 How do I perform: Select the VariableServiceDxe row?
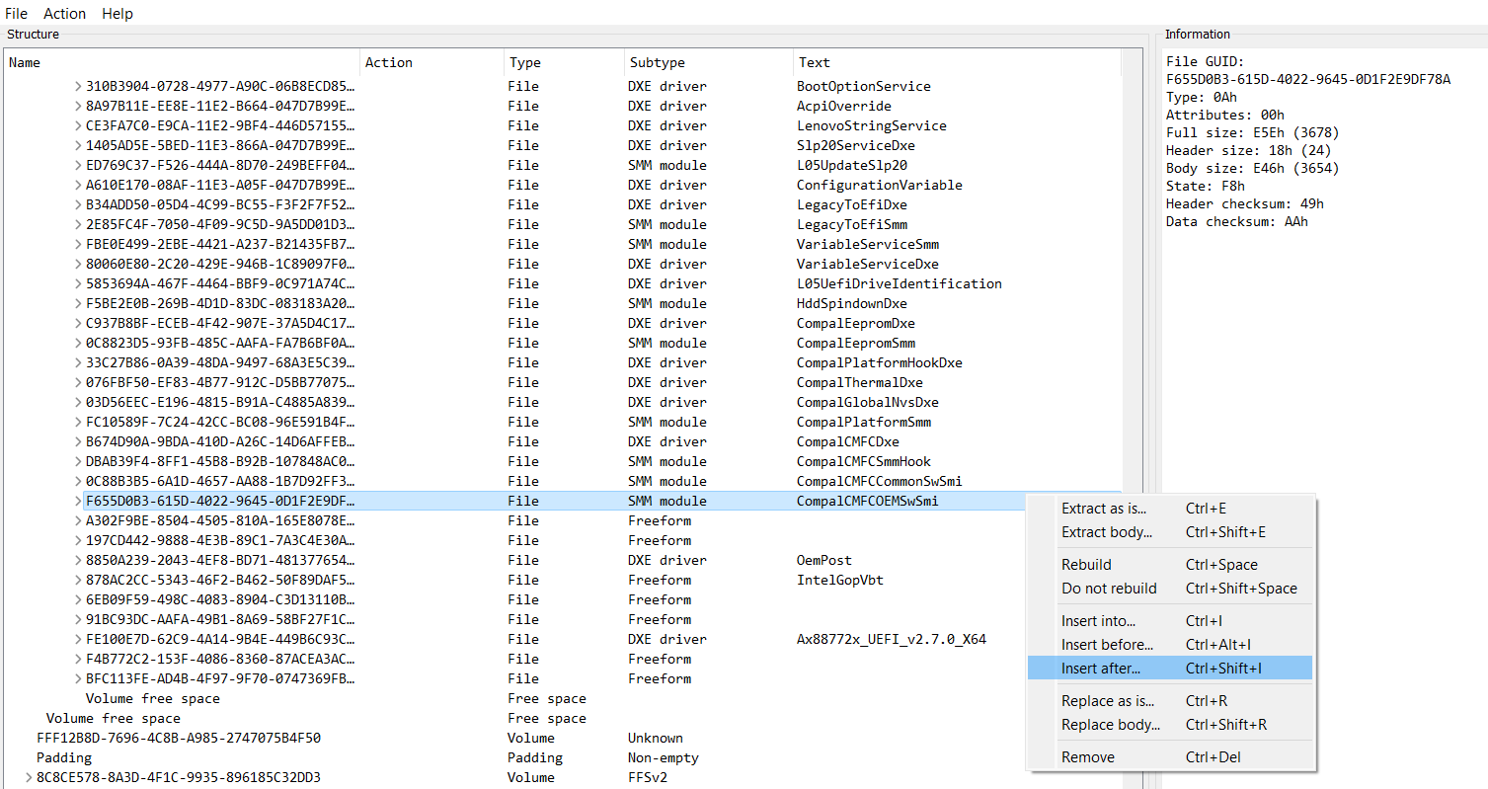point(563,264)
